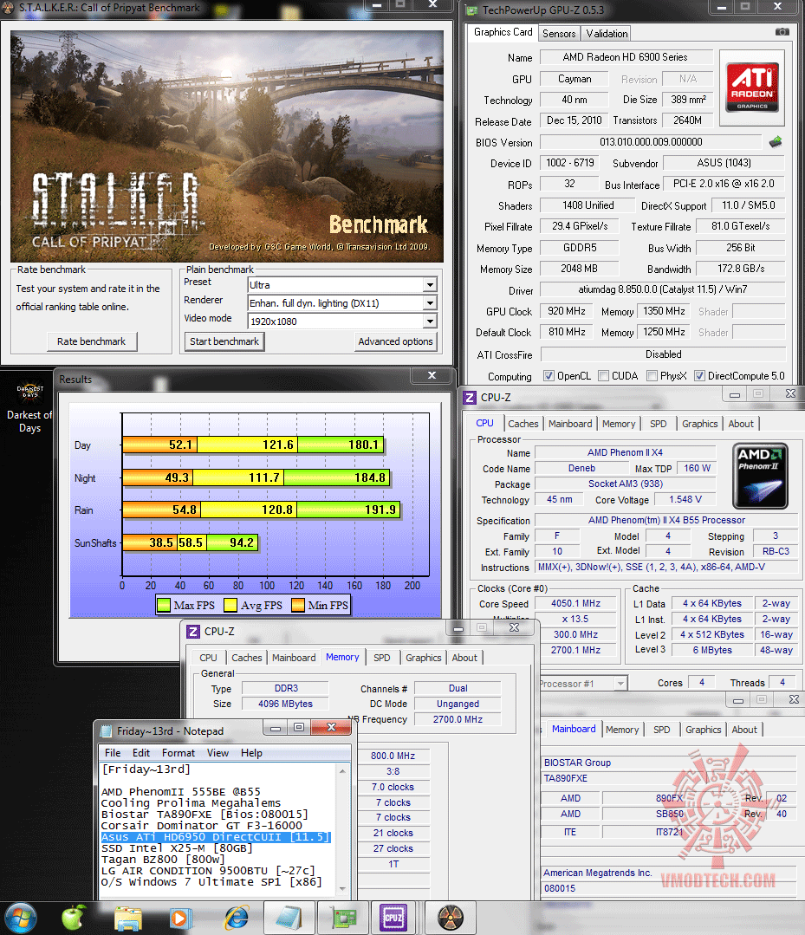Open the View menu in Notepad

(x=217, y=752)
